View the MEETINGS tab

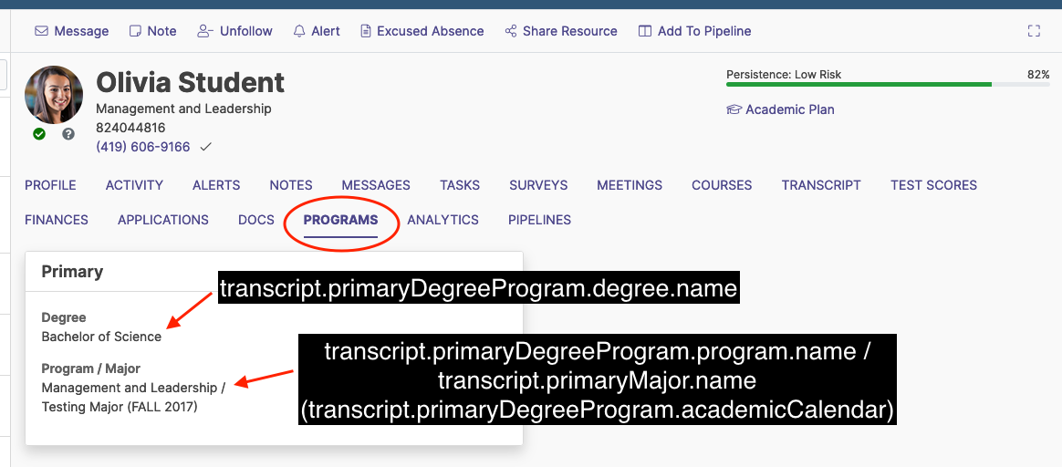[630, 185]
